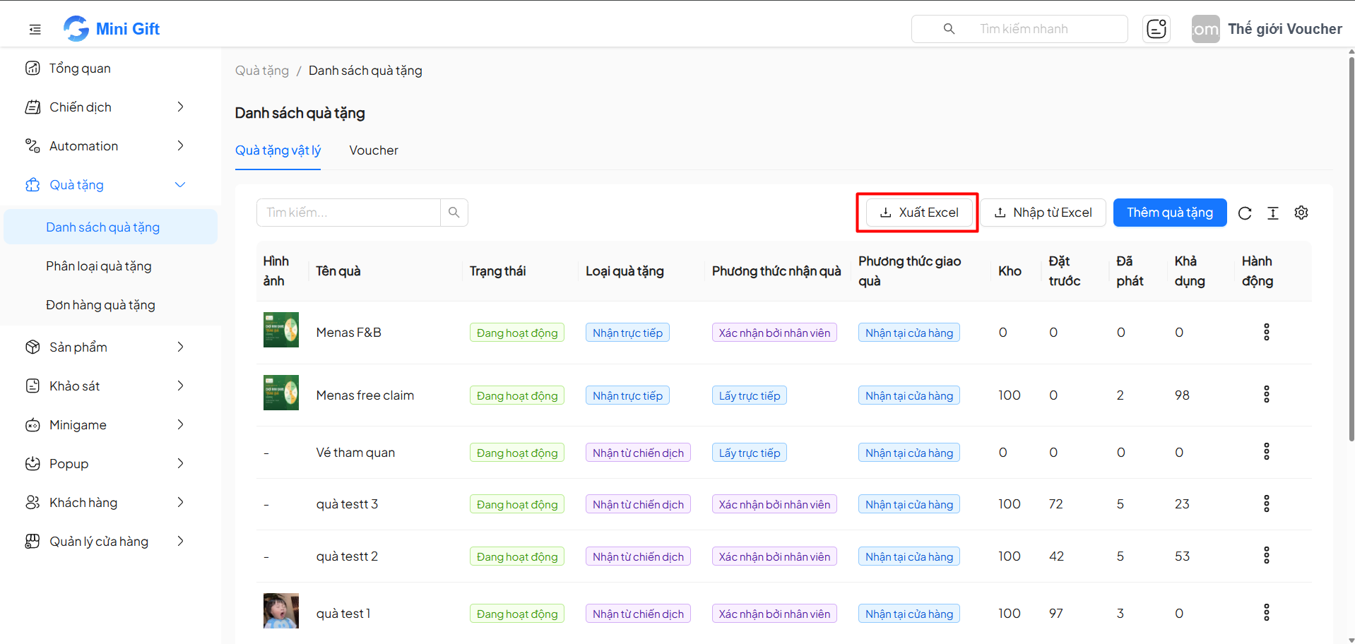Click the Xuất Excel button
This screenshot has width=1355, height=644.
point(919,213)
